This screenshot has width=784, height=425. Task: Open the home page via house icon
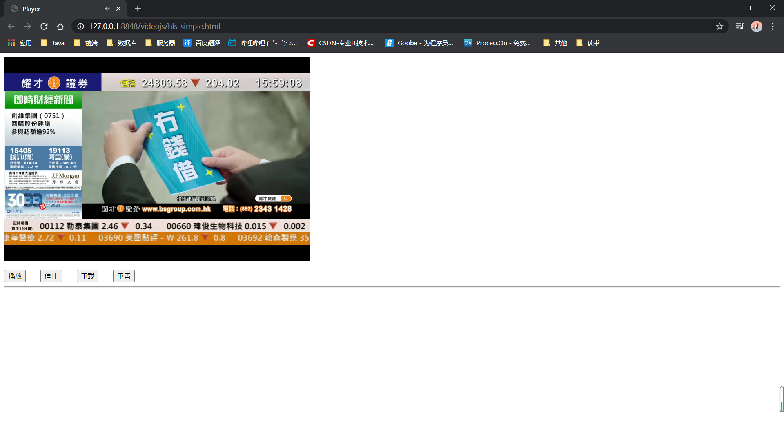tap(60, 27)
